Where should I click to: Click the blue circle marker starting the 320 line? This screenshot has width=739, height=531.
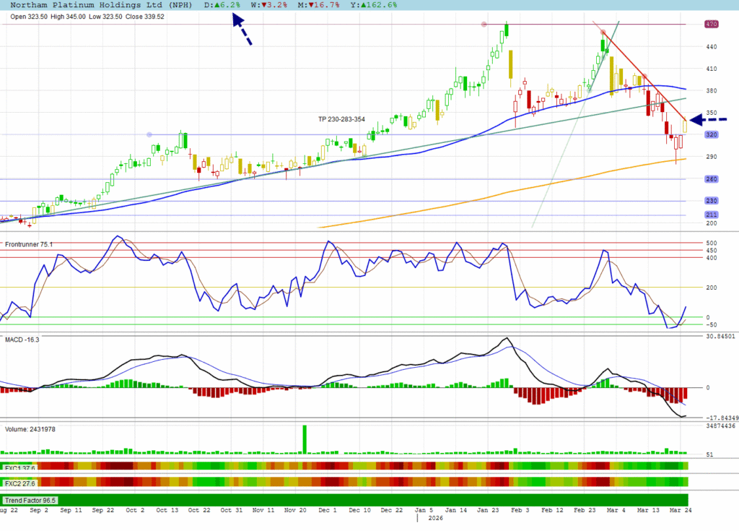tap(149, 134)
